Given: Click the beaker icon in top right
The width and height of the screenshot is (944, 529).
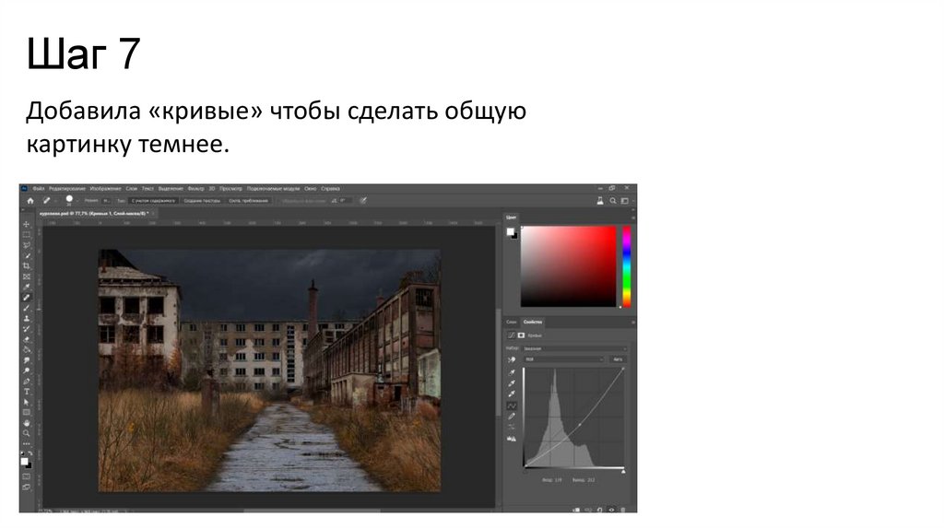Looking at the screenshot, I should tap(600, 201).
